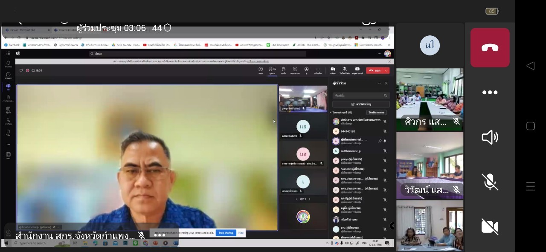Open the Apps grid icon in Teams sidebar
The height and width of the screenshot is (252, 546).
[8, 155]
